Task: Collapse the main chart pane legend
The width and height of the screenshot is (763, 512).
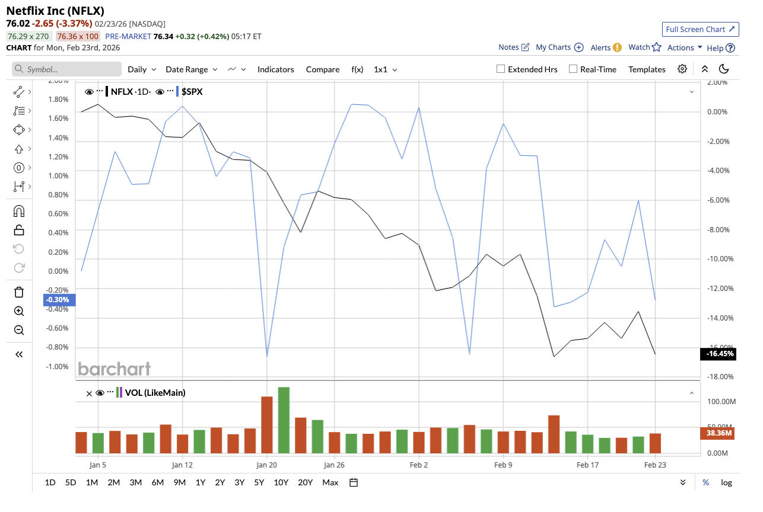Action: 692,92
